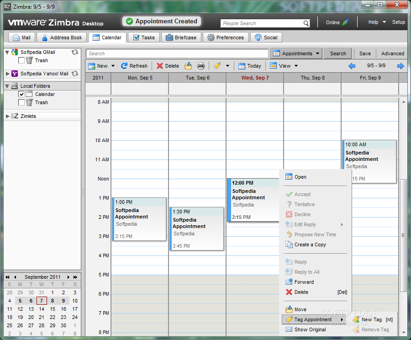Click the Today toolbar button
The height and width of the screenshot is (340, 411).
tap(249, 66)
